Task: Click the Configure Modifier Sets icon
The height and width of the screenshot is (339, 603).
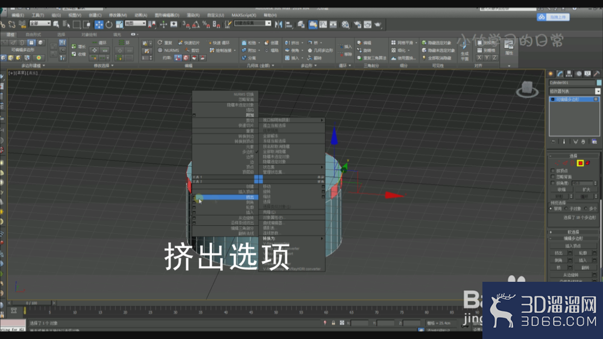Action: click(x=595, y=142)
